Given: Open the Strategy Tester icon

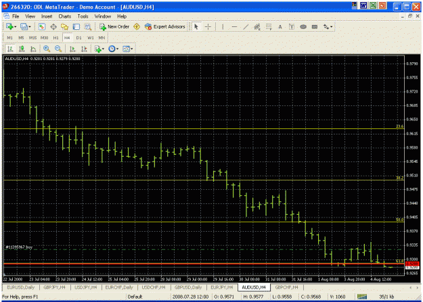Looking at the screenshot, I should pyautogui.click(x=88, y=26).
